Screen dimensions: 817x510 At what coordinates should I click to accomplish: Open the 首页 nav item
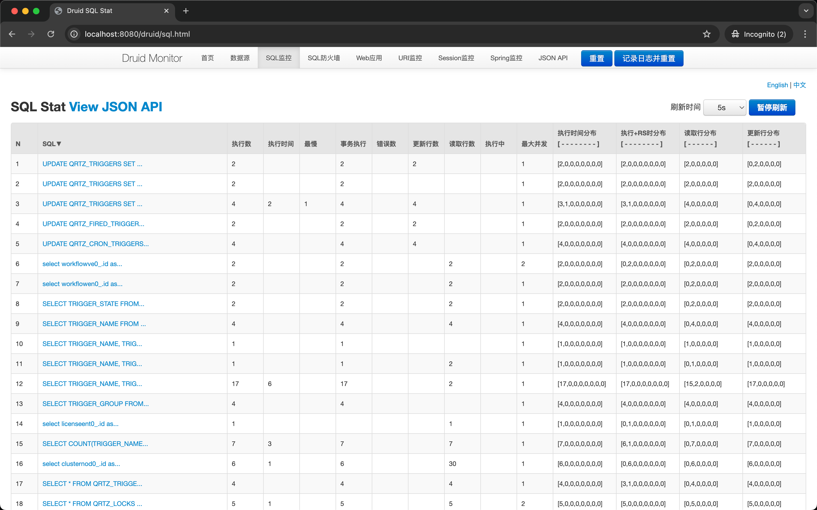[207, 58]
